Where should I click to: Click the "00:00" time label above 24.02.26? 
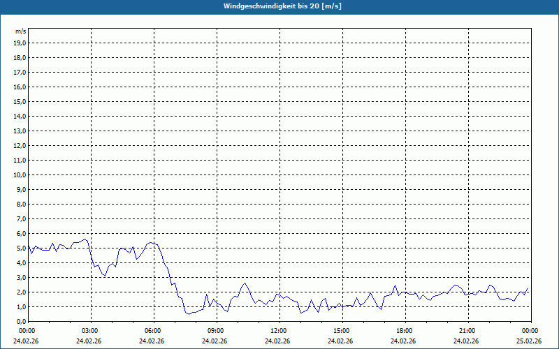[27, 331]
